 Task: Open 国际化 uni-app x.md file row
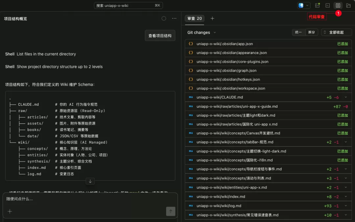pos(268,124)
